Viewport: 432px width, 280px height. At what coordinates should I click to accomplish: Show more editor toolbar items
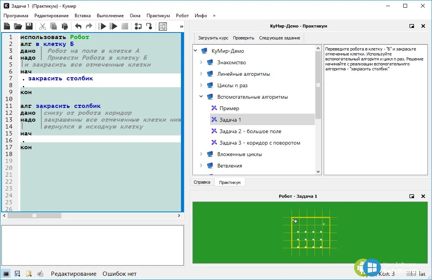click(181, 26)
